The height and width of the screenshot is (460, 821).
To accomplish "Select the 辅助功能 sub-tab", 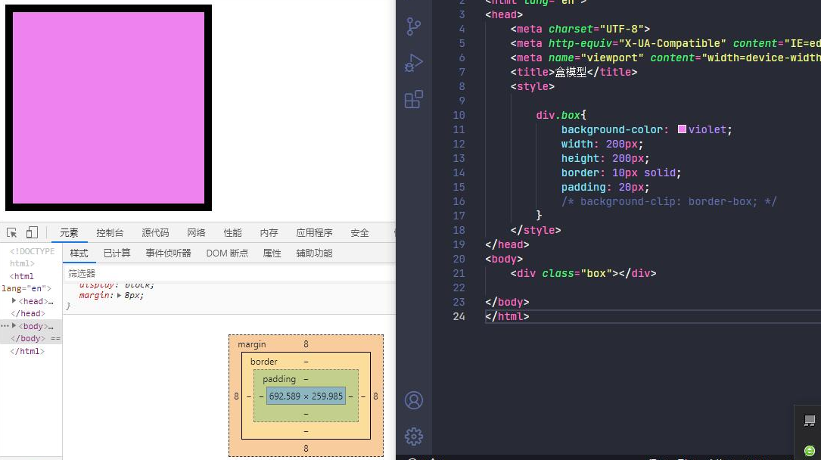I will (314, 253).
